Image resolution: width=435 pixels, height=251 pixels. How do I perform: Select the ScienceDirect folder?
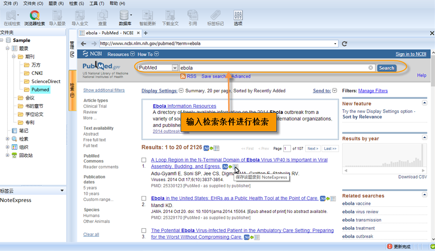[46, 81]
